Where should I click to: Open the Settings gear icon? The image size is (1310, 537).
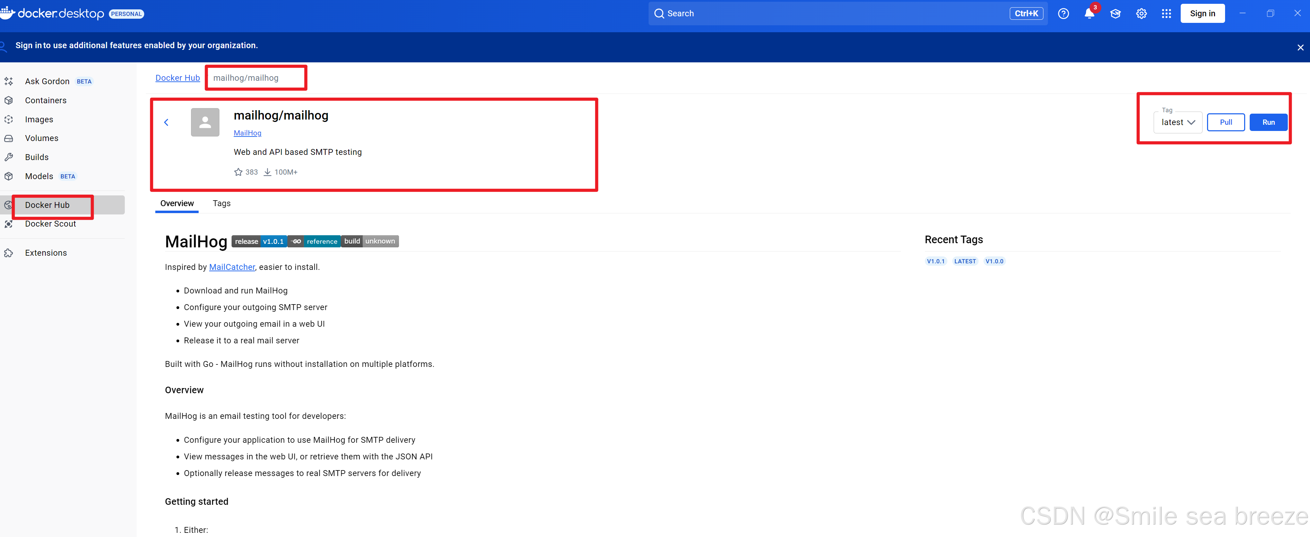pyautogui.click(x=1141, y=14)
